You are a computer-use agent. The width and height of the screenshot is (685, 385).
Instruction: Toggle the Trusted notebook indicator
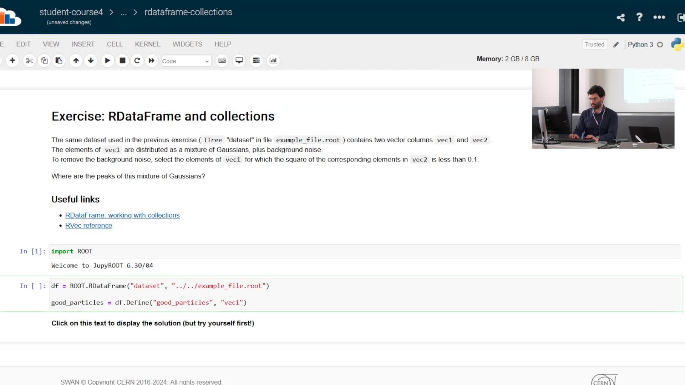594,45
